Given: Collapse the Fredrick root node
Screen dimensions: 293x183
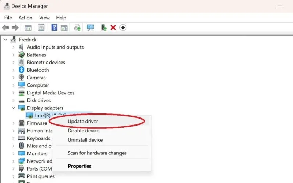Looking at the screenshot, I should click(5, 40).
